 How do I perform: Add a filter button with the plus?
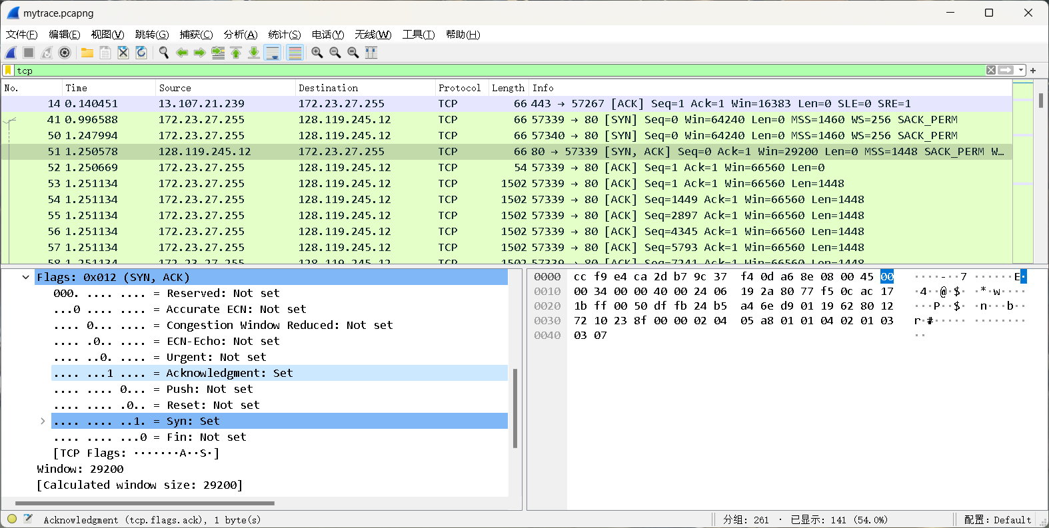click(1033, 70)
